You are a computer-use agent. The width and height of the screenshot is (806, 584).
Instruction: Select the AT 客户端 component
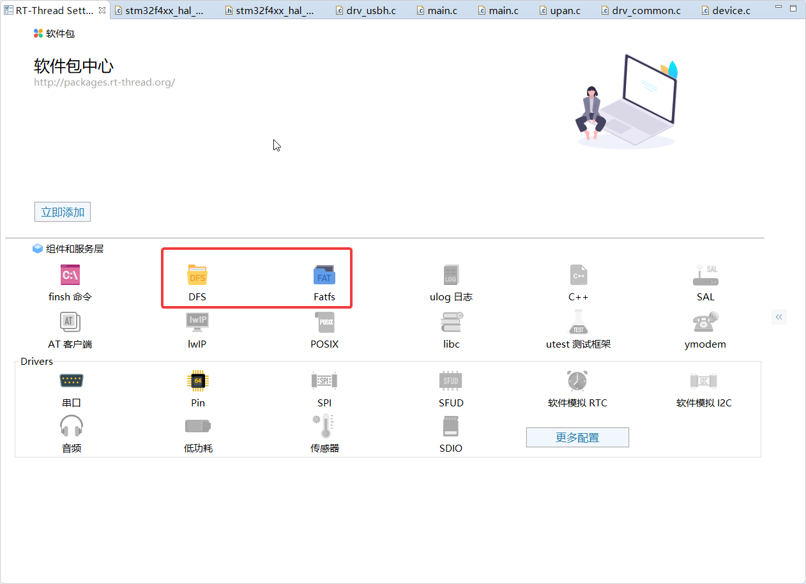[70, 322]
